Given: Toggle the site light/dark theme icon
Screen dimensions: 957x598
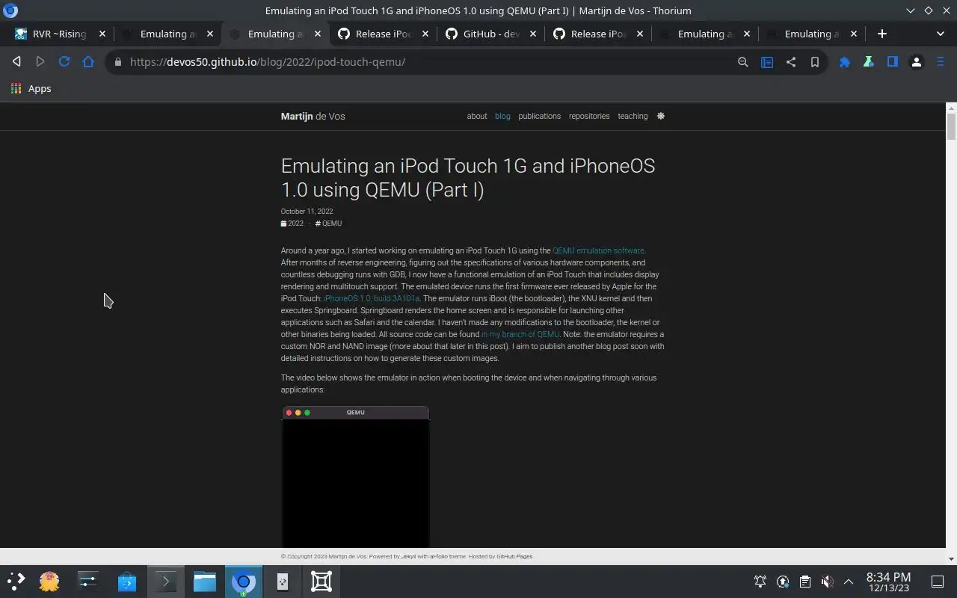Looking at the screenshot, I should point(660,116).
